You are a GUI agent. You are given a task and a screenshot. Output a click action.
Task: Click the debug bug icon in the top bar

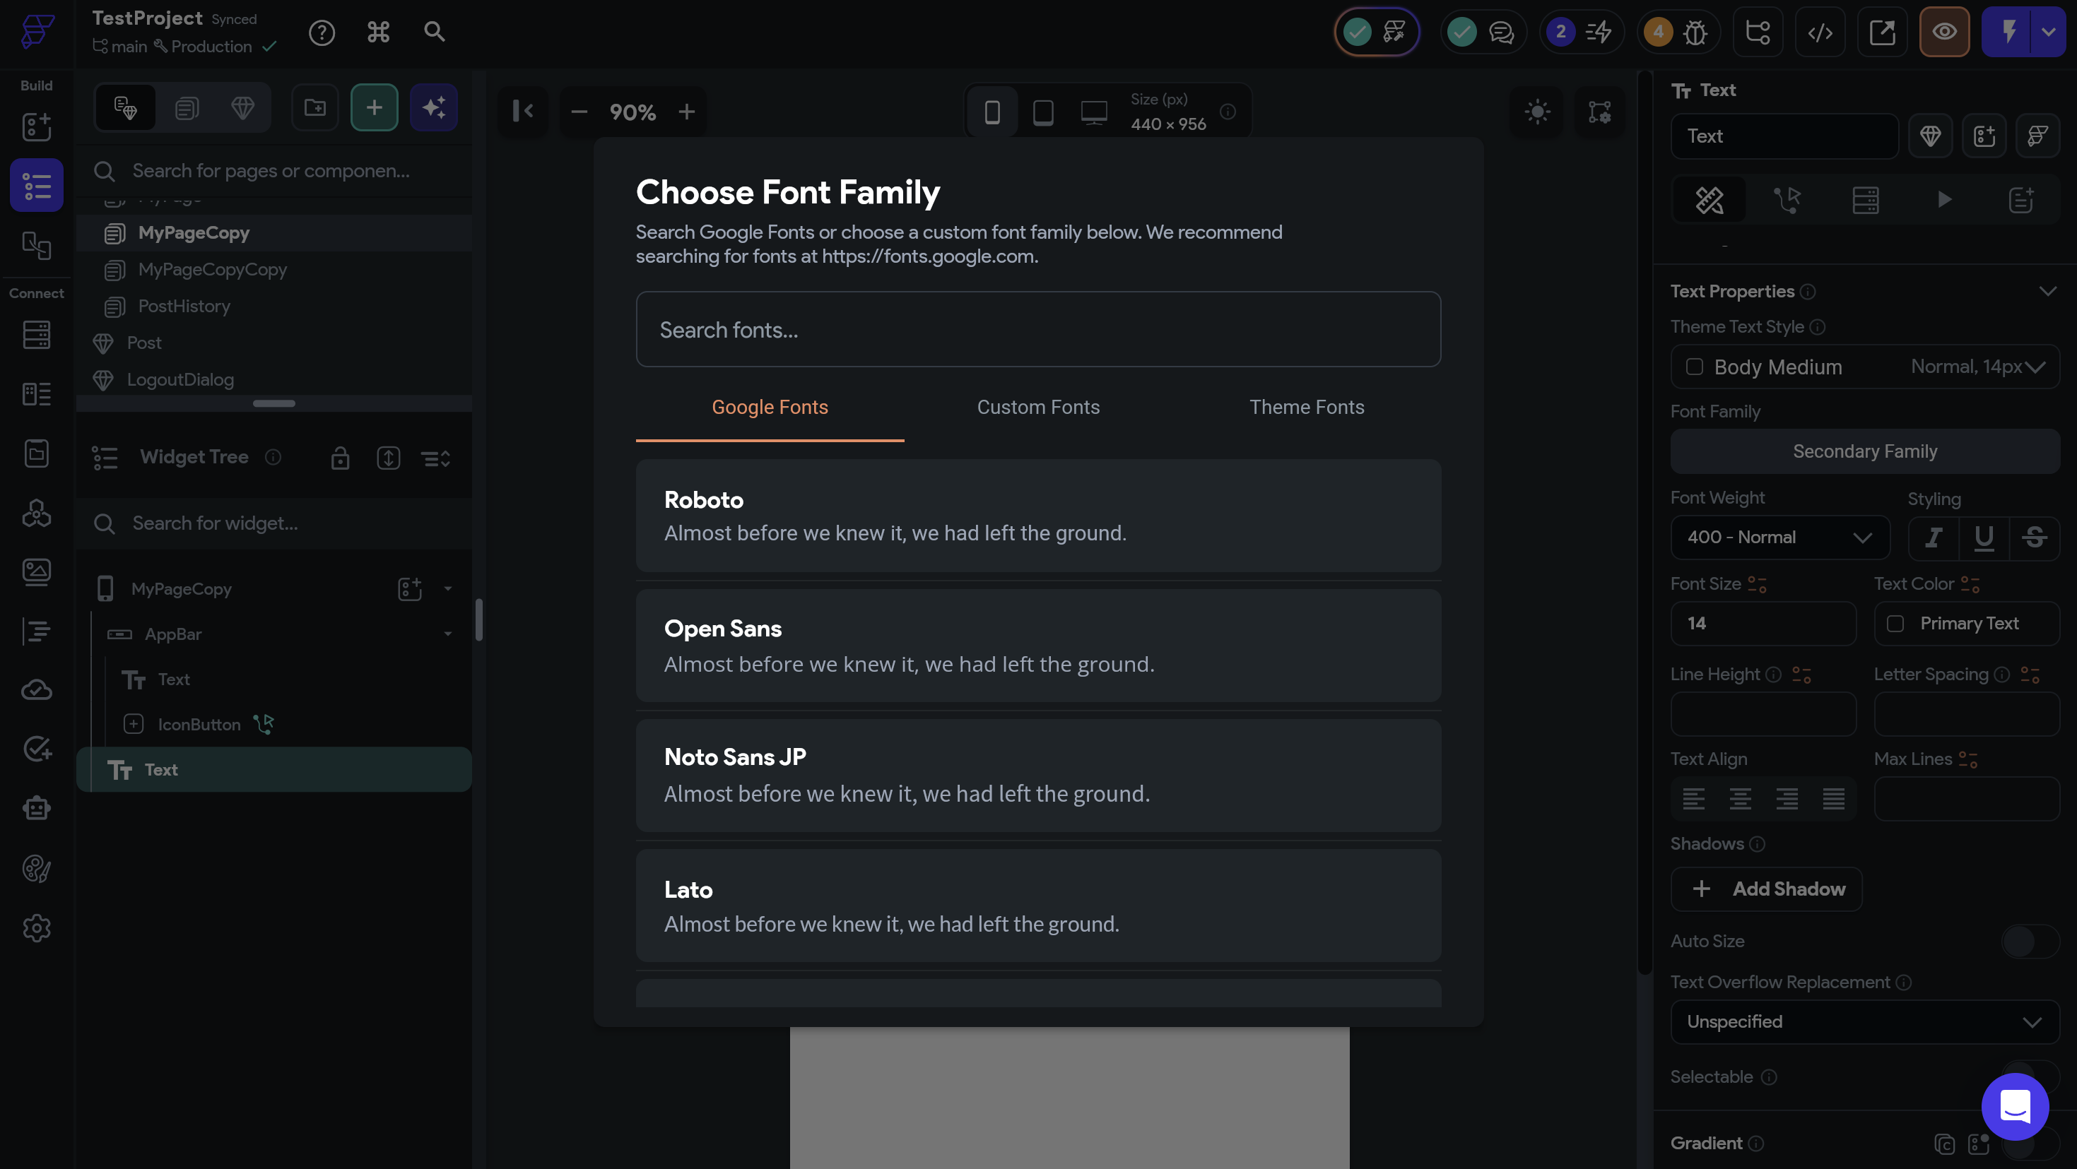point(1695,32)
